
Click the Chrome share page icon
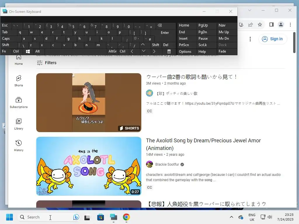(x=250, y=24)
